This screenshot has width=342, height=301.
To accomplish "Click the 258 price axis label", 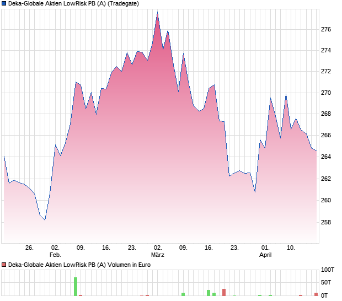I will [x=326, y=222].
